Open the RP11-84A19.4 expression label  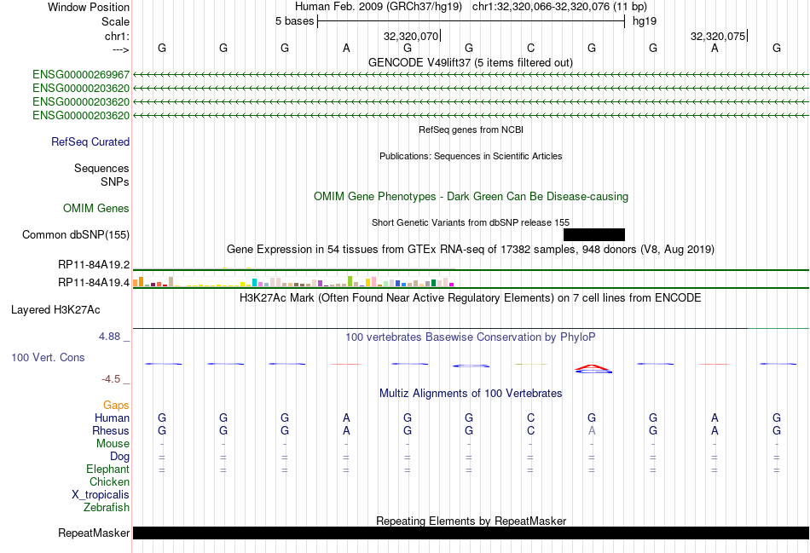tap(94, 282)
